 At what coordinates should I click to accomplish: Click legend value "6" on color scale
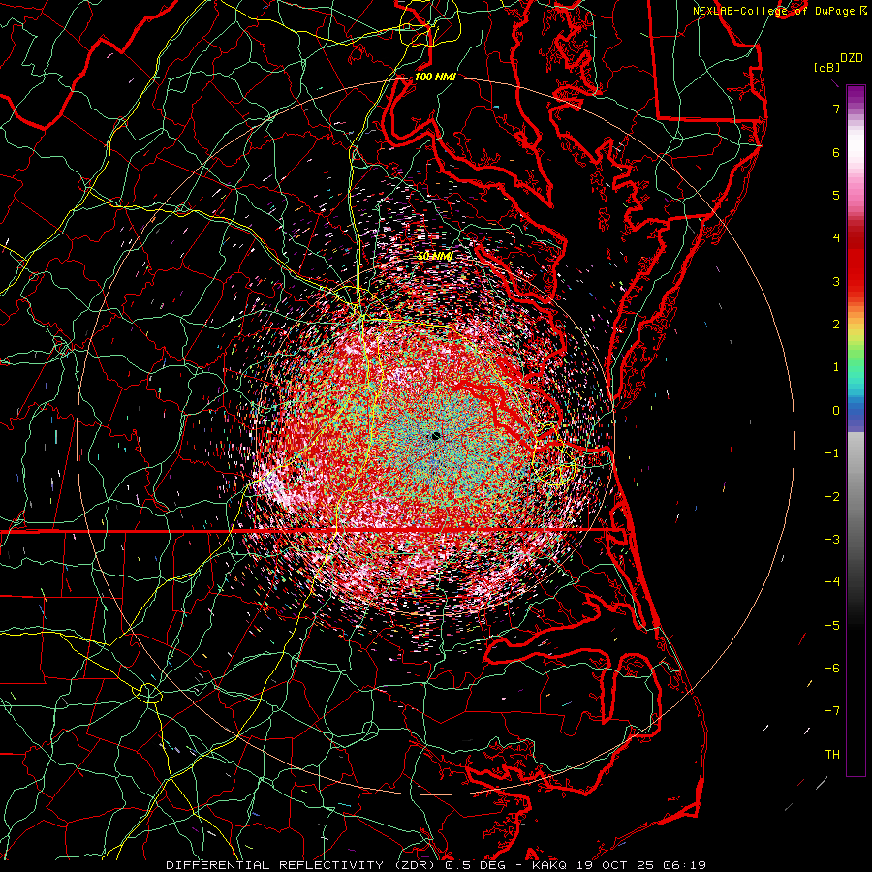coord(836,152)
